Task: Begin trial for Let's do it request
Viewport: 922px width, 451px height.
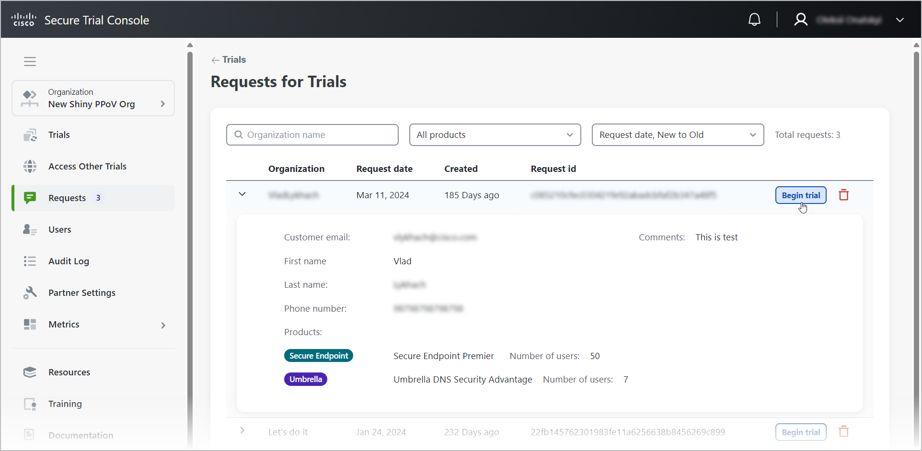Action: pyautogui.click(x=801, y=432)
